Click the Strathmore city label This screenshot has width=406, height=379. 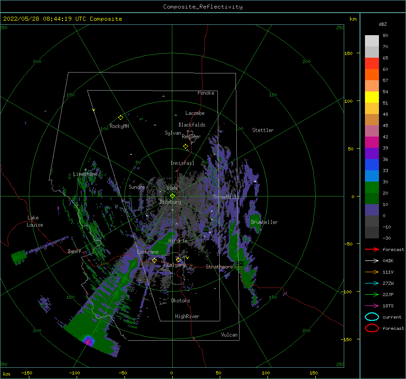tap(220, 266)
